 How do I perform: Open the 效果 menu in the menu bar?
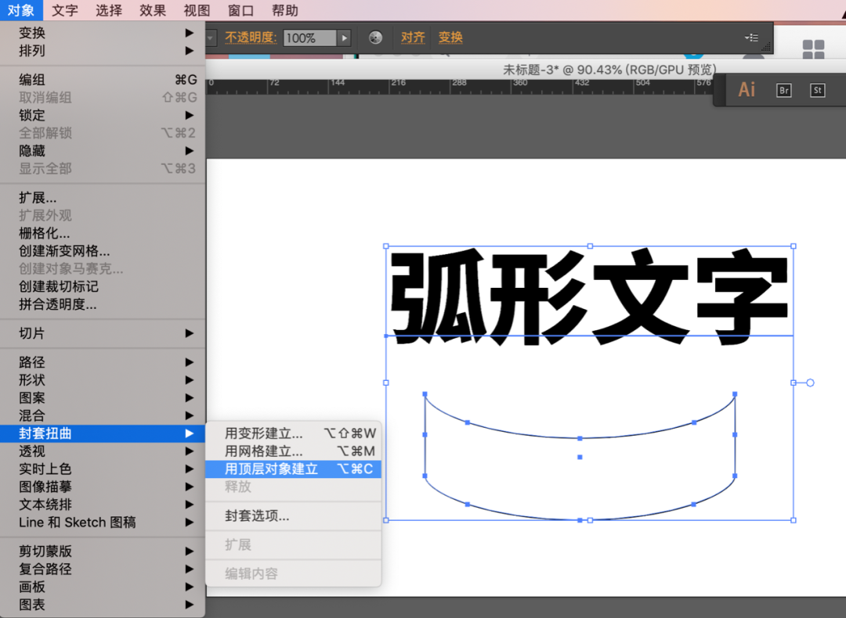[153, 10]
